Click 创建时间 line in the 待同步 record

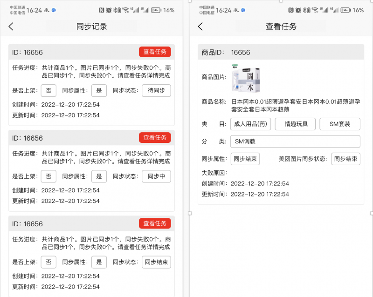[55, 105]
